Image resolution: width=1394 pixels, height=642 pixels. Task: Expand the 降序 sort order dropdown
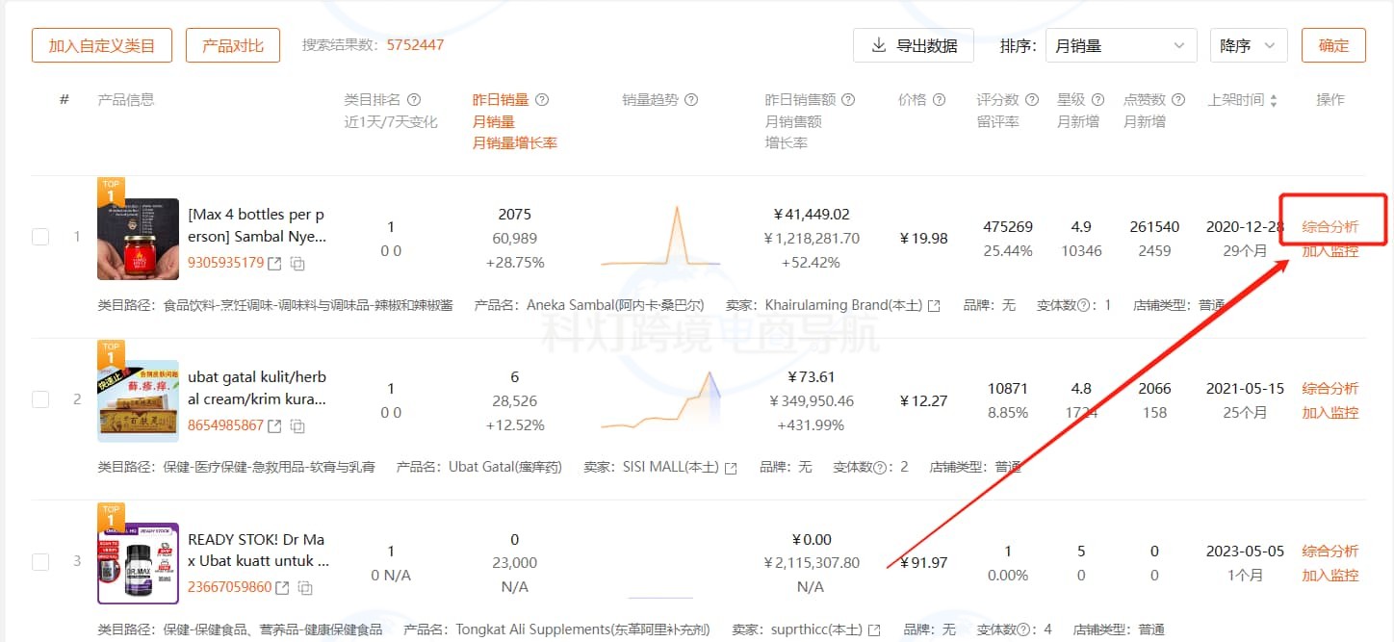[x=1248, y=45]
